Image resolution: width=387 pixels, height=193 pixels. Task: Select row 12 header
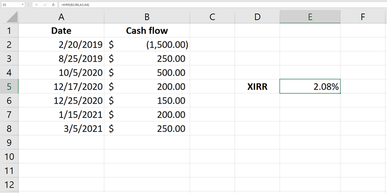(9, 185)
